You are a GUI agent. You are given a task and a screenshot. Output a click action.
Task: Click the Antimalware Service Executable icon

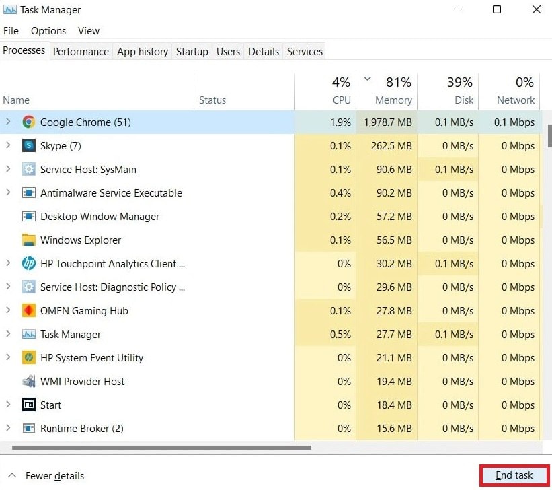pos(28,193)
